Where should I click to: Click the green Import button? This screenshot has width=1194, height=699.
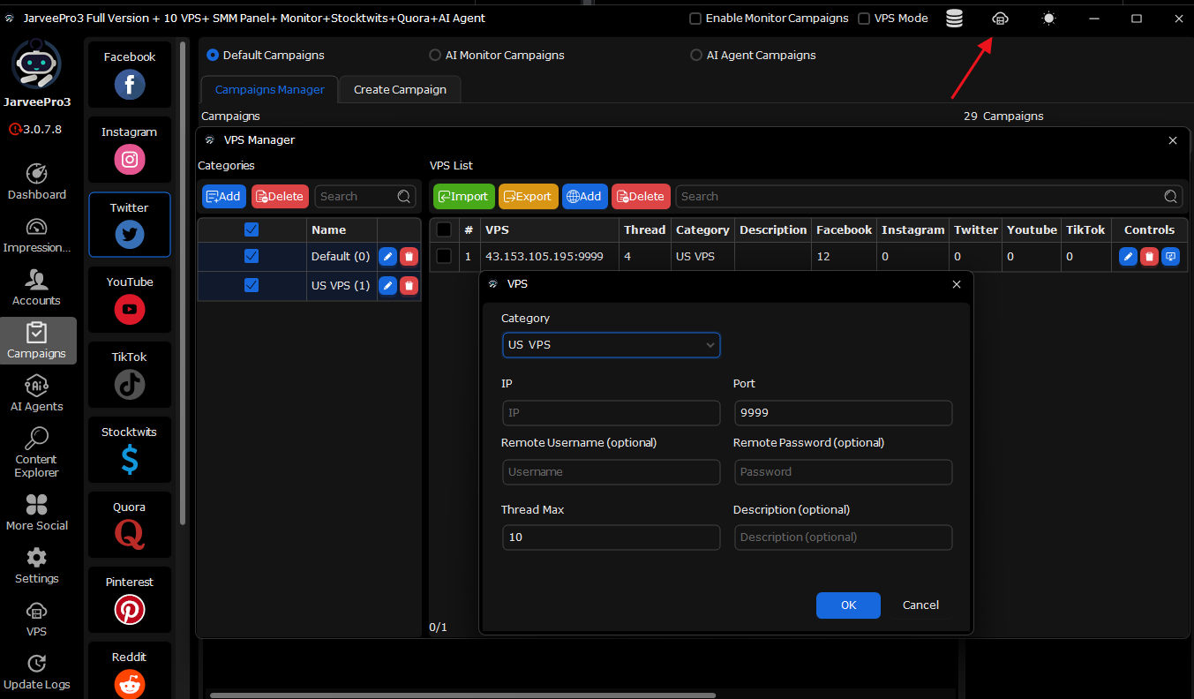(463, 197)
